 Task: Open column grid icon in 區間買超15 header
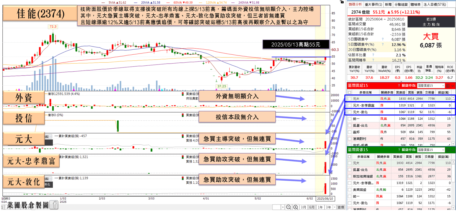pyautogui.click(x=448, y=86)
